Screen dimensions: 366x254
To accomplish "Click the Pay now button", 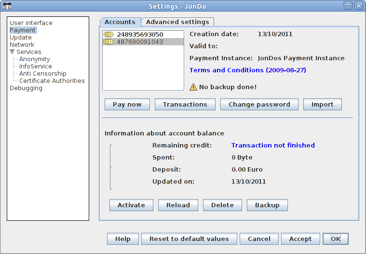I will 127,104.
